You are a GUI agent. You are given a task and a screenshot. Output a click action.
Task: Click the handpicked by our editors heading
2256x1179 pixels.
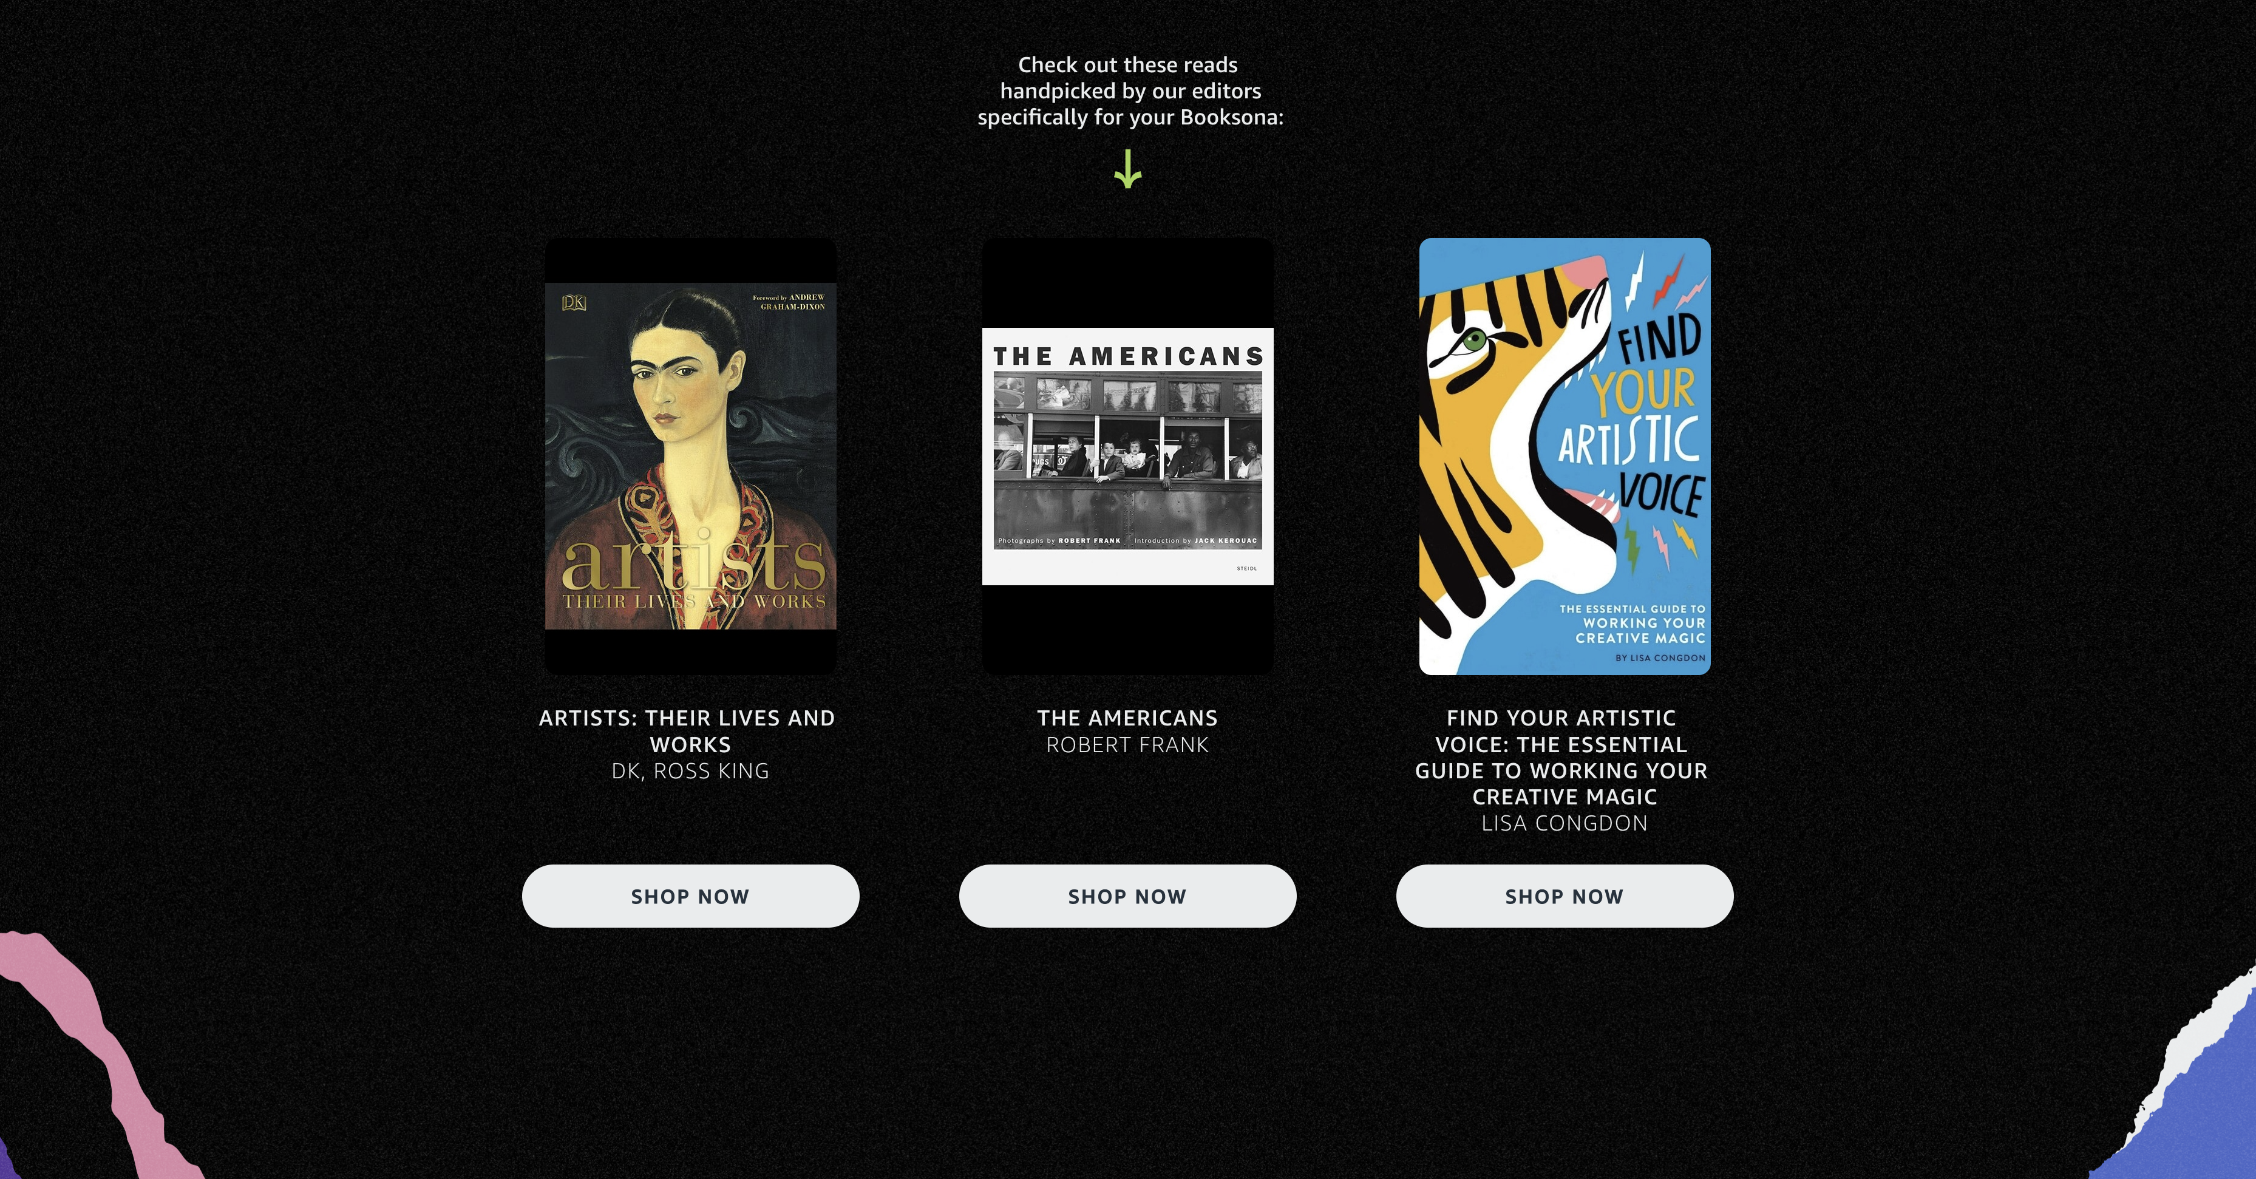coord(1130,91)
